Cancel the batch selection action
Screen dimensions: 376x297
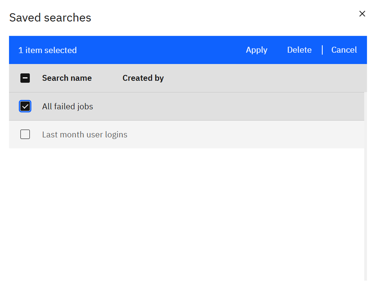344,50
